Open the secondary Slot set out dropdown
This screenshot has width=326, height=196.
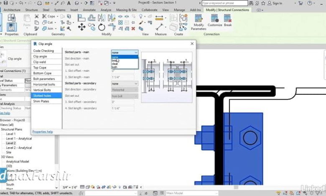125,96
